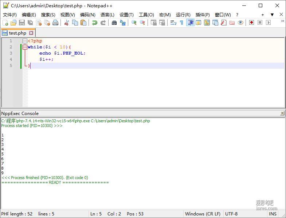Click UTF-8 encoding in status bar
Screen dimensions: 286x218
click(x=231, y=214)
